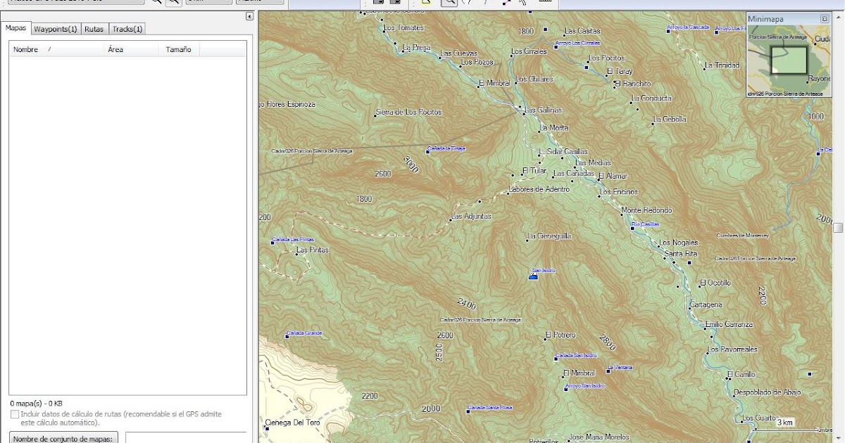Viewport: 845px width, 443px height.
Task: Open the Tracks(1) tab
Action: (x=127, y=29)
